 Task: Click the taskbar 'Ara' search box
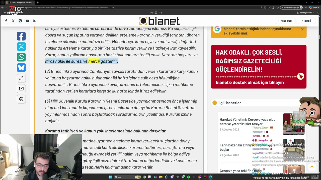pos(128,177)
